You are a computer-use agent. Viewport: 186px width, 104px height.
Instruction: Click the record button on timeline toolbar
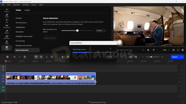coord(7,57)
